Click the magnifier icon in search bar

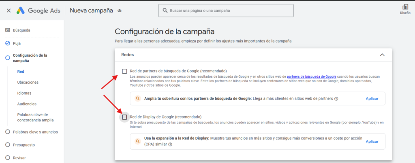pos(165,11)
